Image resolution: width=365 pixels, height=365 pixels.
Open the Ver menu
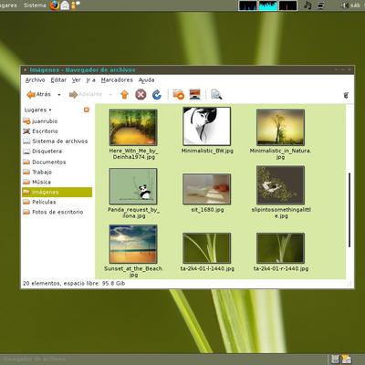coord(77,80)
